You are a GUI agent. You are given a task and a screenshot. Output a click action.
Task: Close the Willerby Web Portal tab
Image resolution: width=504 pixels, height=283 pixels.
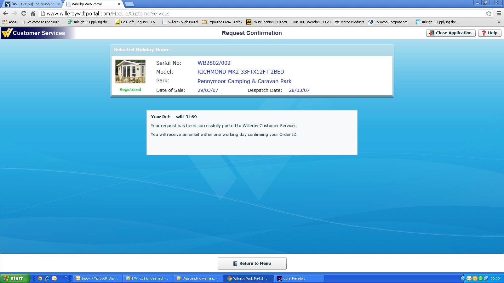119,4
